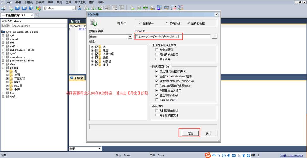Image resolution: width=307 pixels, height=158 pixels.
Task: Click the execute query play icon
Action: [17, 8]
